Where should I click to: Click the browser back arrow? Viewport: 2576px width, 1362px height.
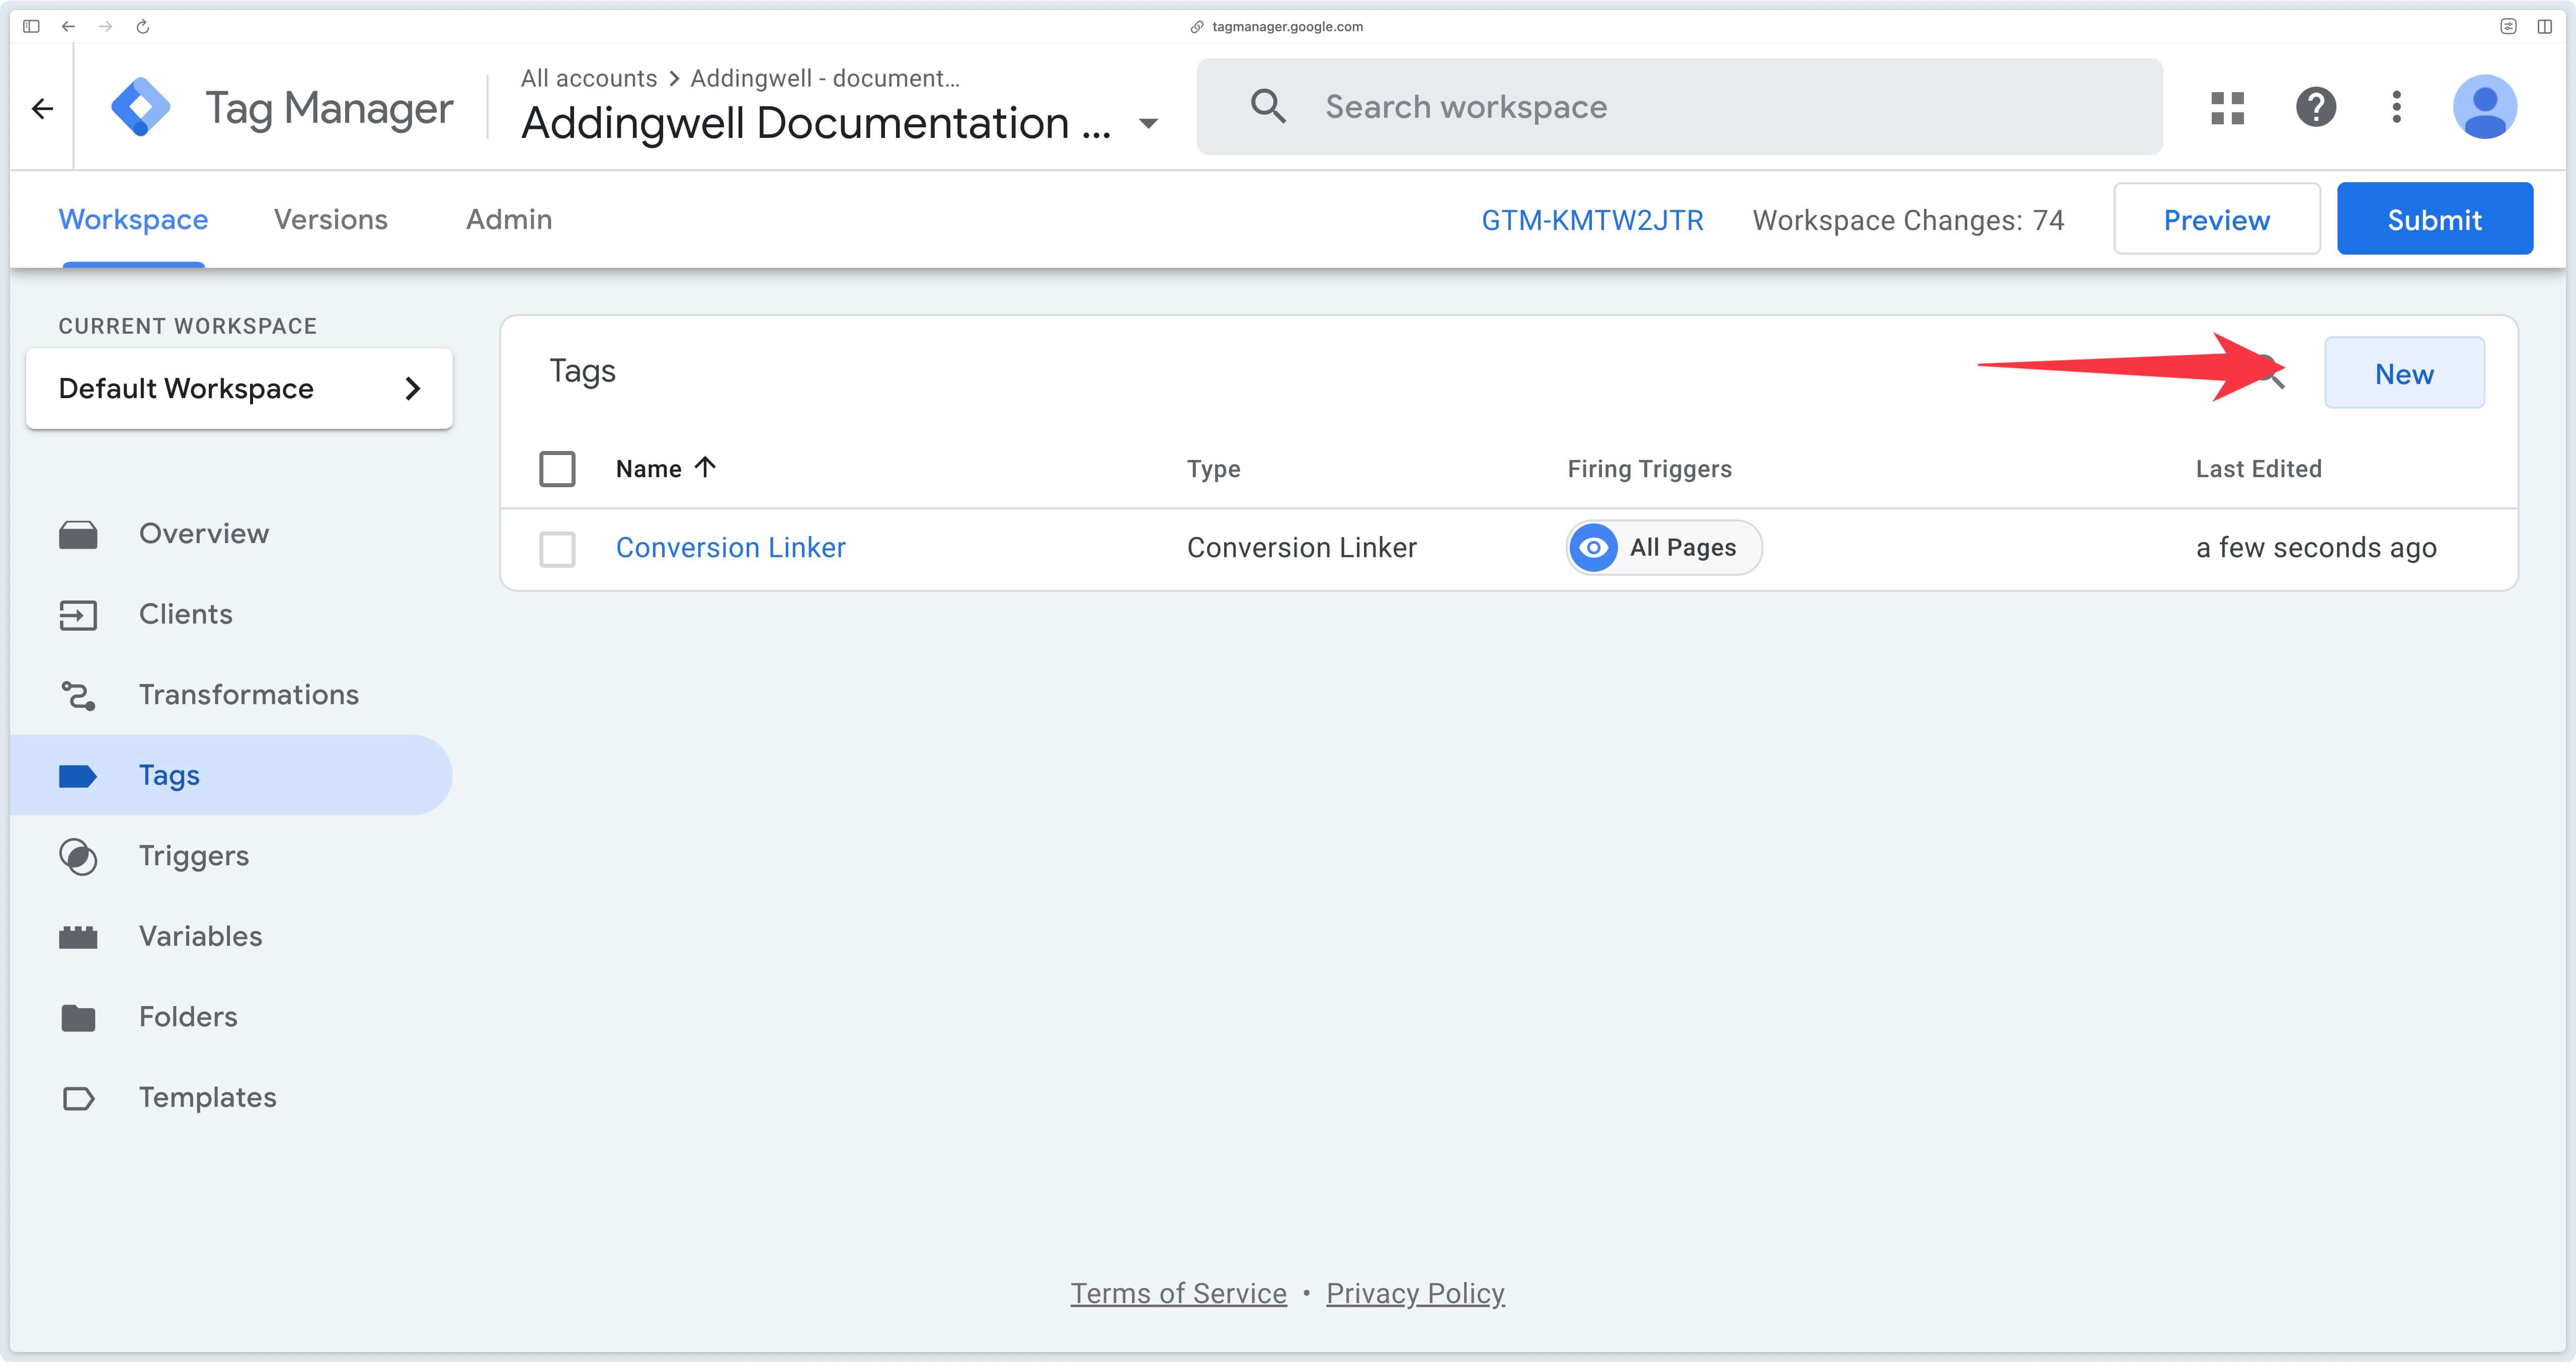(68, 26)
